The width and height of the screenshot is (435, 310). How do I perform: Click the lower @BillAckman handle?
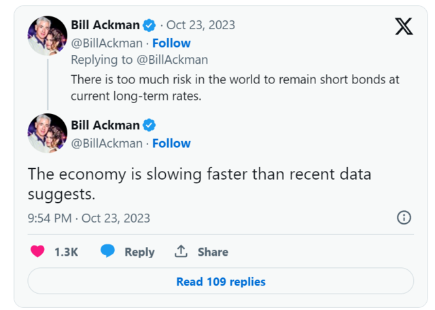click(x=107, y=143)
